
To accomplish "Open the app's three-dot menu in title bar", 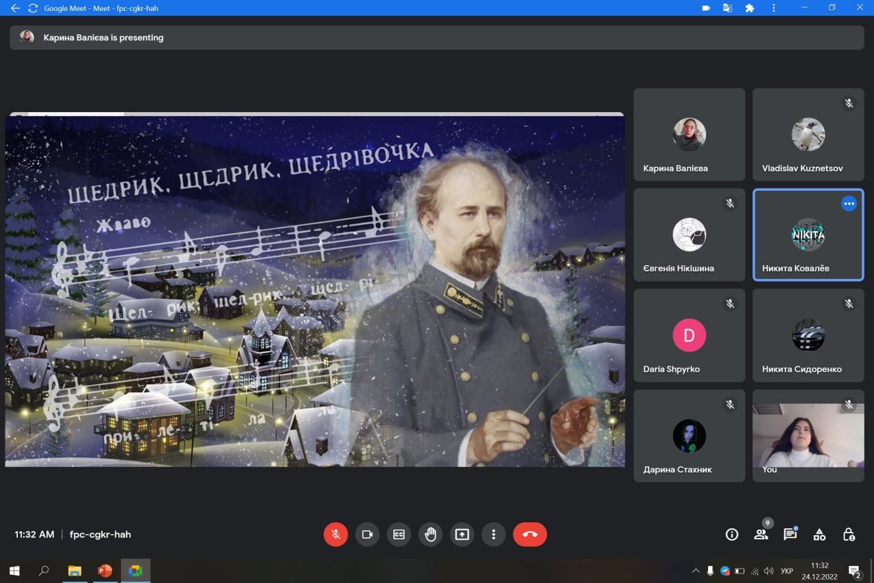I will pos(774,8).
